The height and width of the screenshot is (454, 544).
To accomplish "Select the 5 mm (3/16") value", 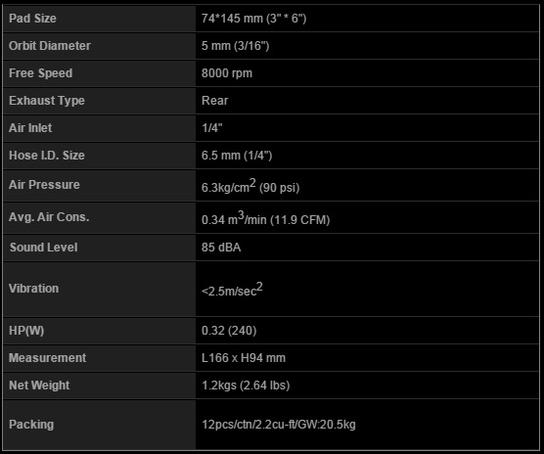I will point(235,46).
